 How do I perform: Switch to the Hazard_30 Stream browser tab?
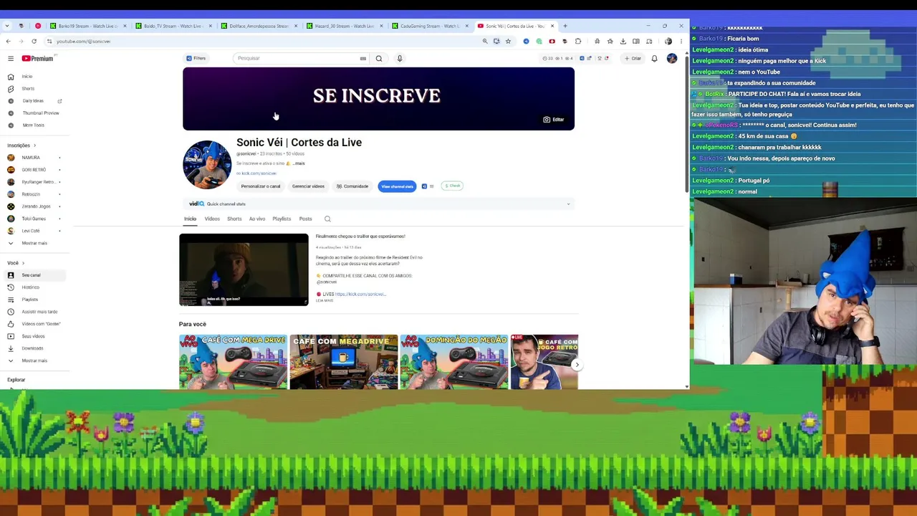click(345, 26)
